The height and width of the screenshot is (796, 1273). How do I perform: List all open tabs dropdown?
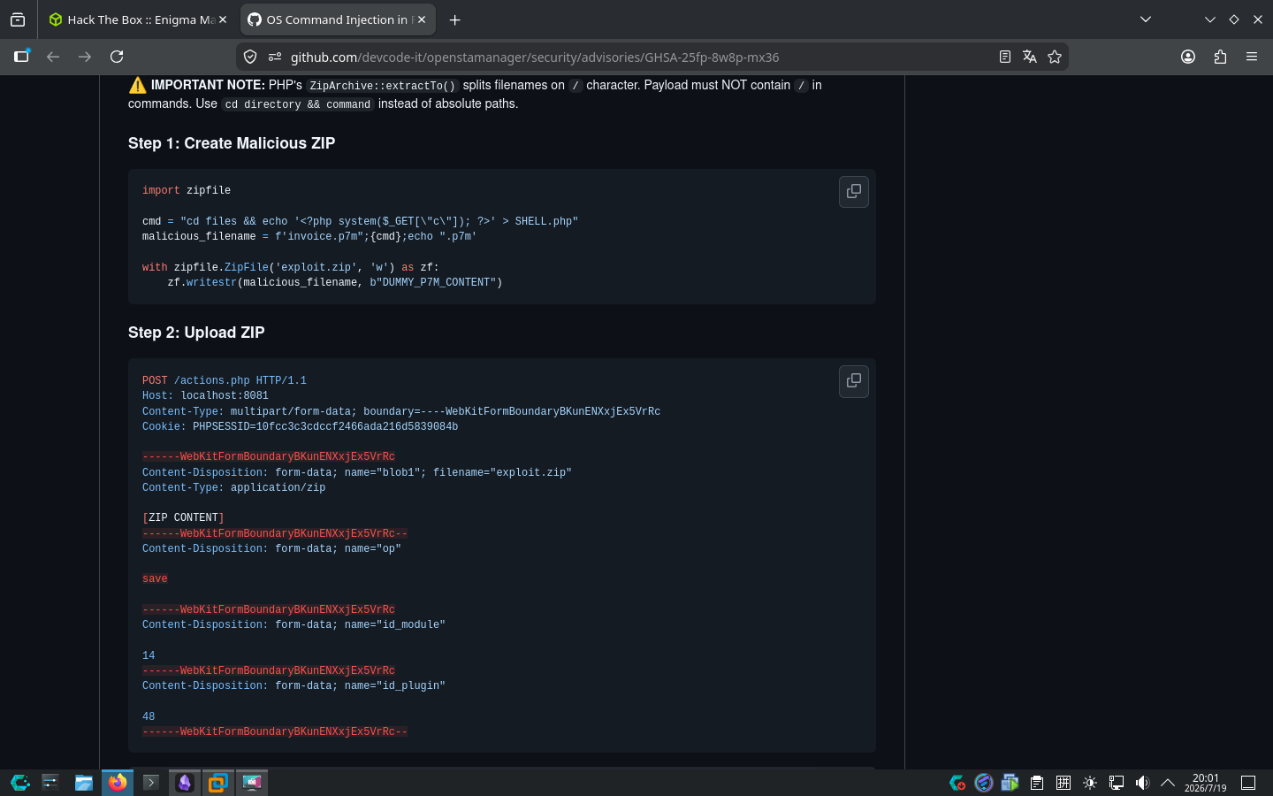click(1146, 19)
